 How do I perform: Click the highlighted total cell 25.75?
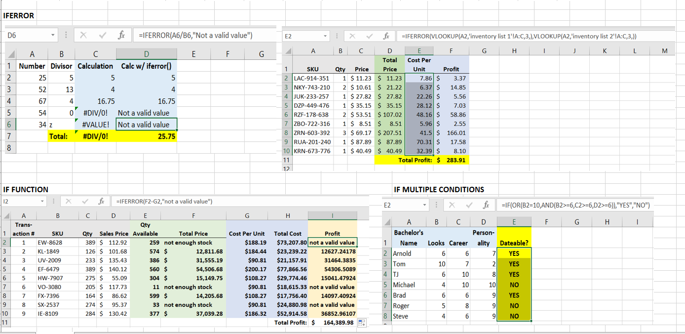point(146,136)
